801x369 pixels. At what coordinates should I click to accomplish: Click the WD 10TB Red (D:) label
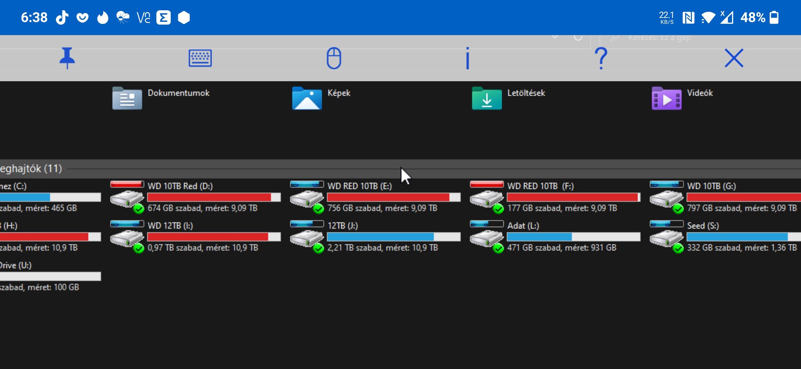click(x=180, y=186)
